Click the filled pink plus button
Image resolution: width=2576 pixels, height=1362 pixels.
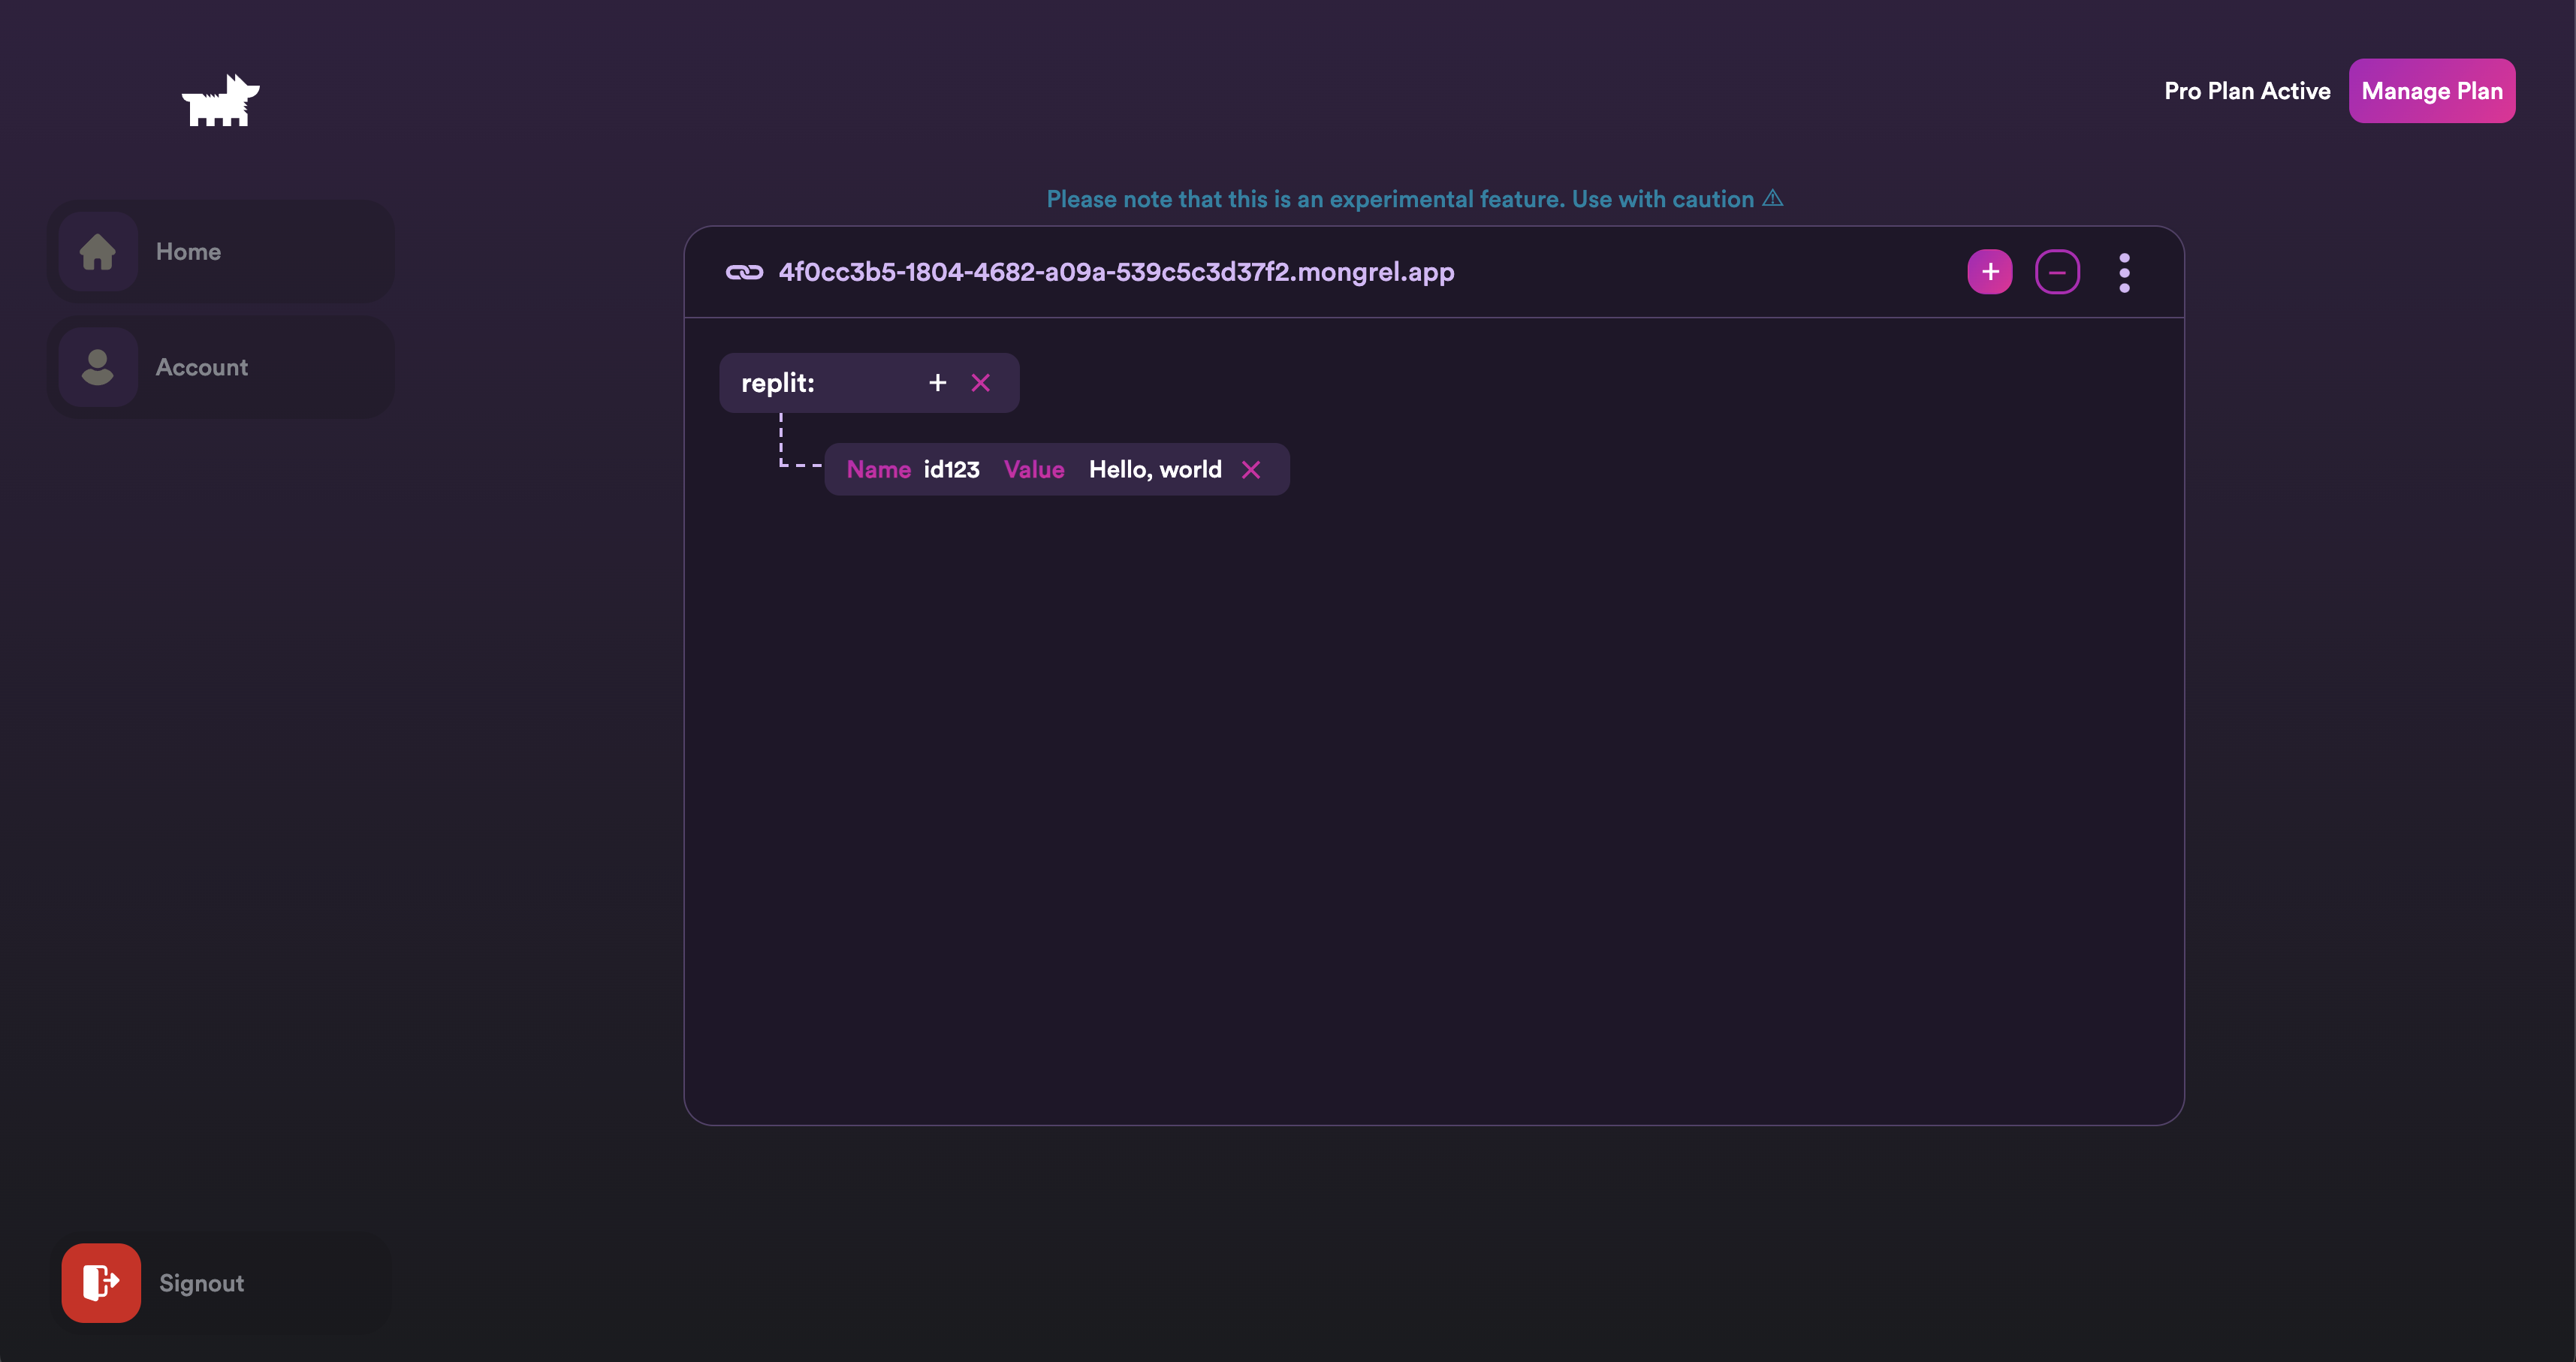pyautogui.click(x=1989, y=272)
